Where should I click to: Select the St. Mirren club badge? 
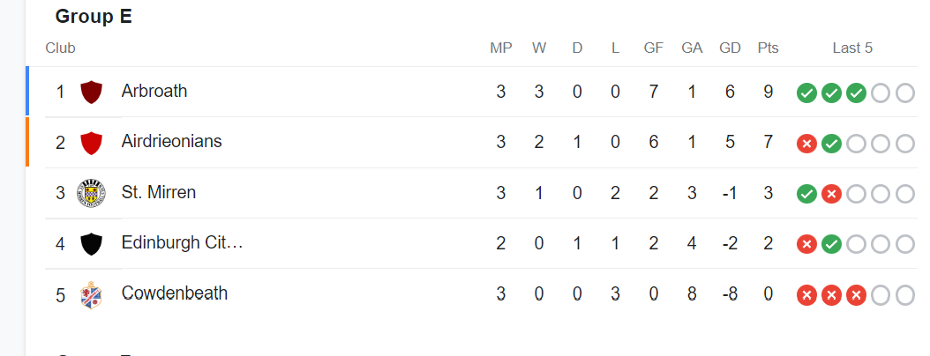point(92,193)
